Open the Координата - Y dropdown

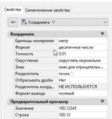point(64,22)
